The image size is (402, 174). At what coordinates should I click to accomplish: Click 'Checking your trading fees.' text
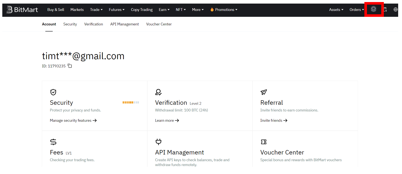(72, 160)
